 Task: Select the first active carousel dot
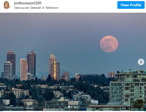pos(69,106)
